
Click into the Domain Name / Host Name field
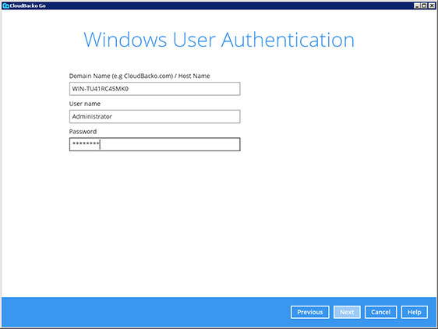click(154, 89)
